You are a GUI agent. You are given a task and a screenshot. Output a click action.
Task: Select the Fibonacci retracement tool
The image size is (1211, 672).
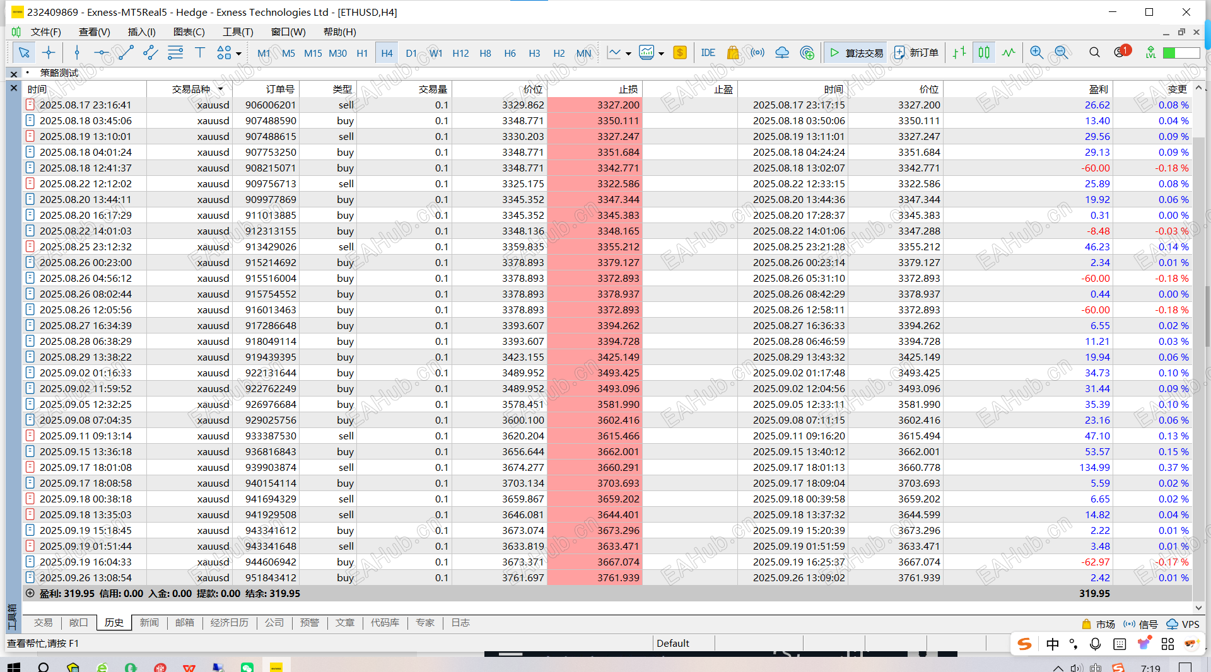point(175,53)
